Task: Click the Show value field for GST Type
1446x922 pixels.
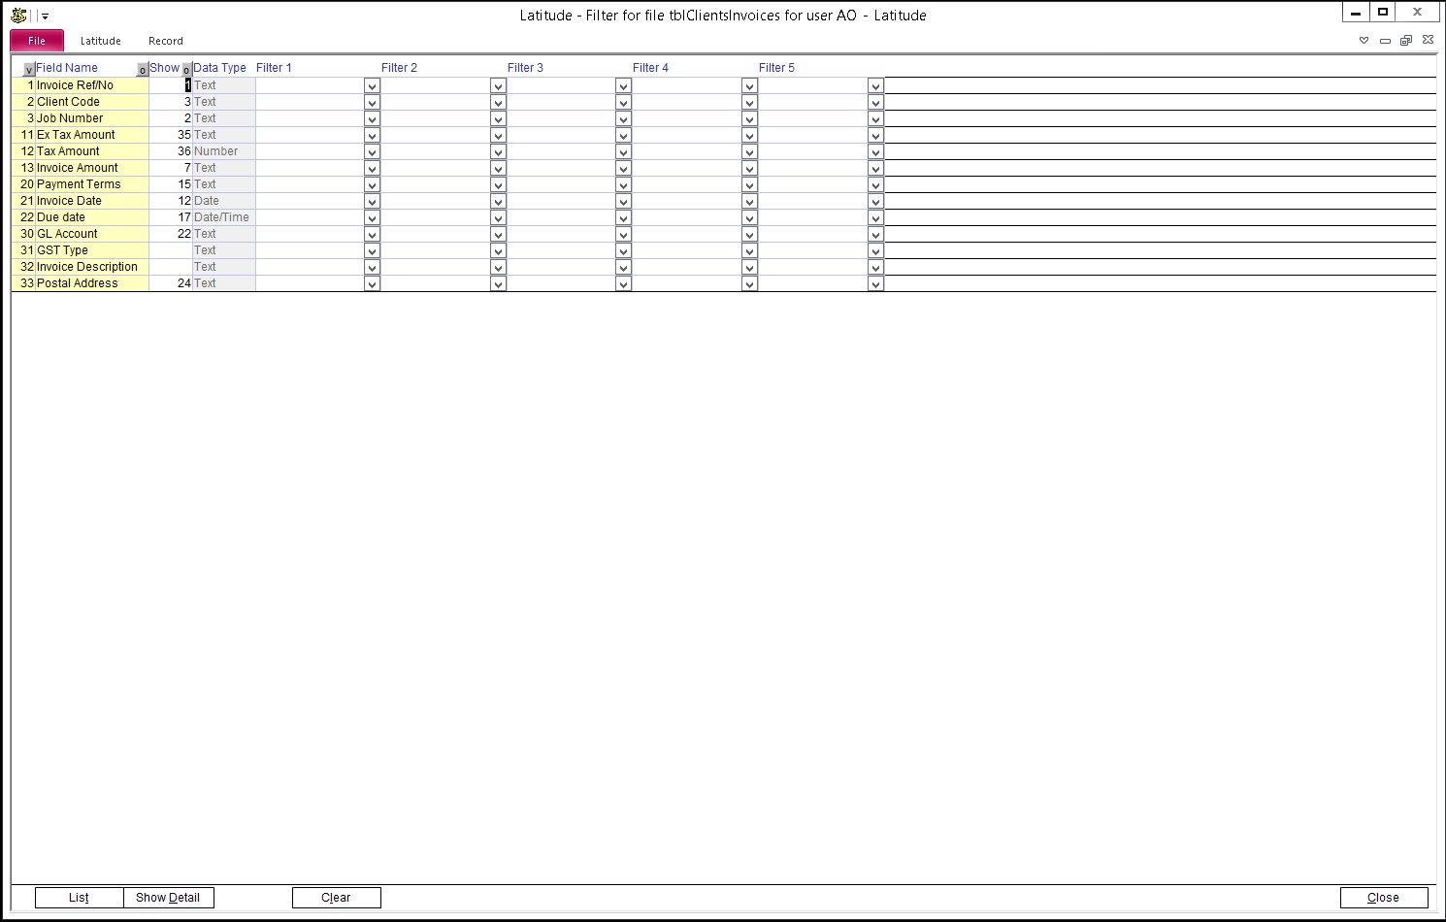Action: tap(170, 250)
